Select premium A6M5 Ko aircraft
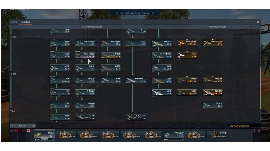This screenshot has height=151, width=270. click(x=213, y=80)
